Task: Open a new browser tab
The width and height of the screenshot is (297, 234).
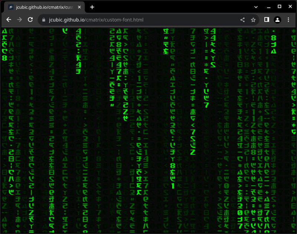Action: coord(92,7)
